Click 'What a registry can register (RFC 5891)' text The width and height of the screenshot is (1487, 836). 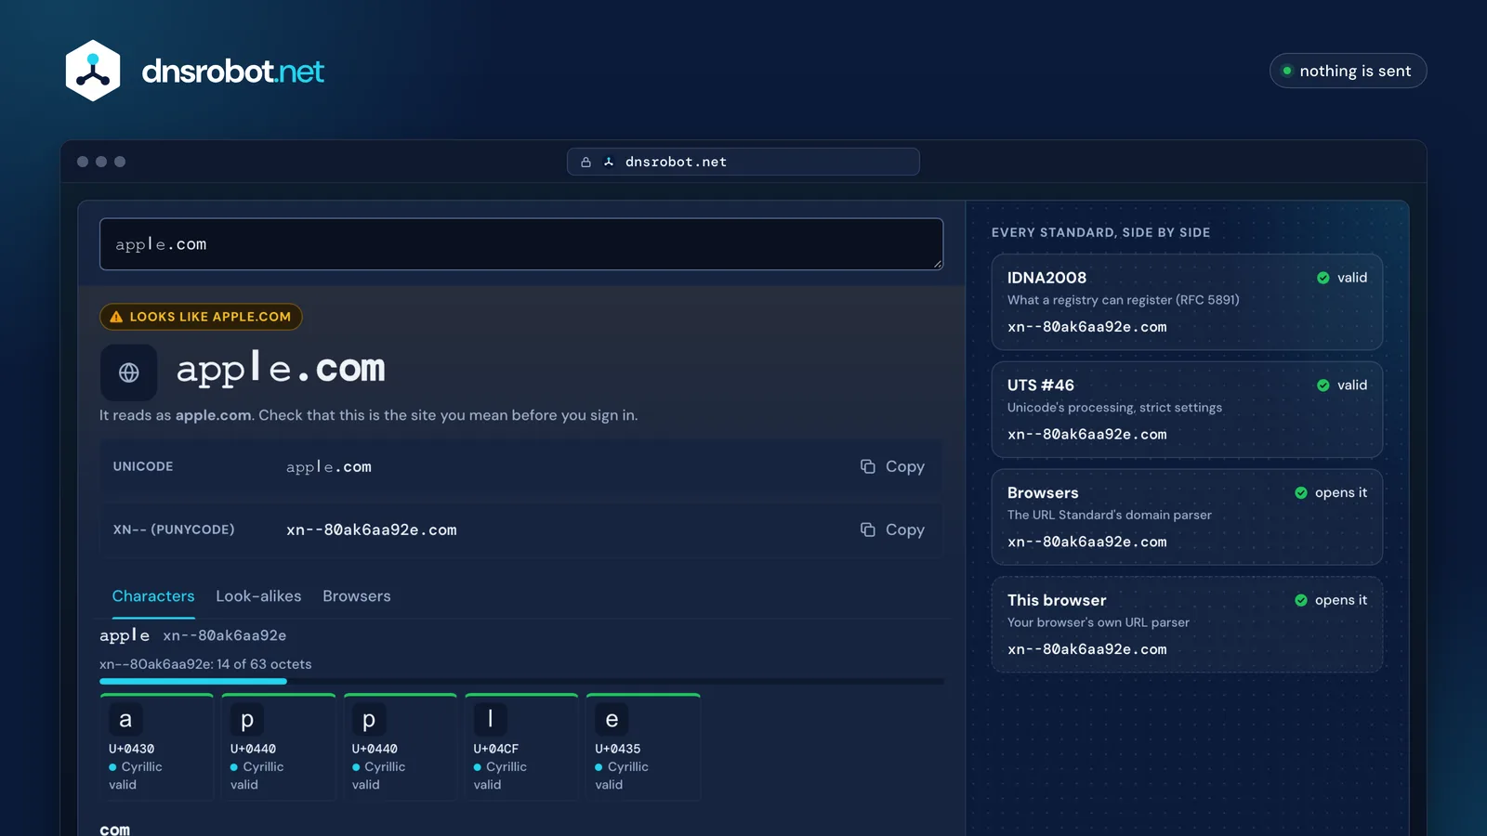(x=1124, y=300)
